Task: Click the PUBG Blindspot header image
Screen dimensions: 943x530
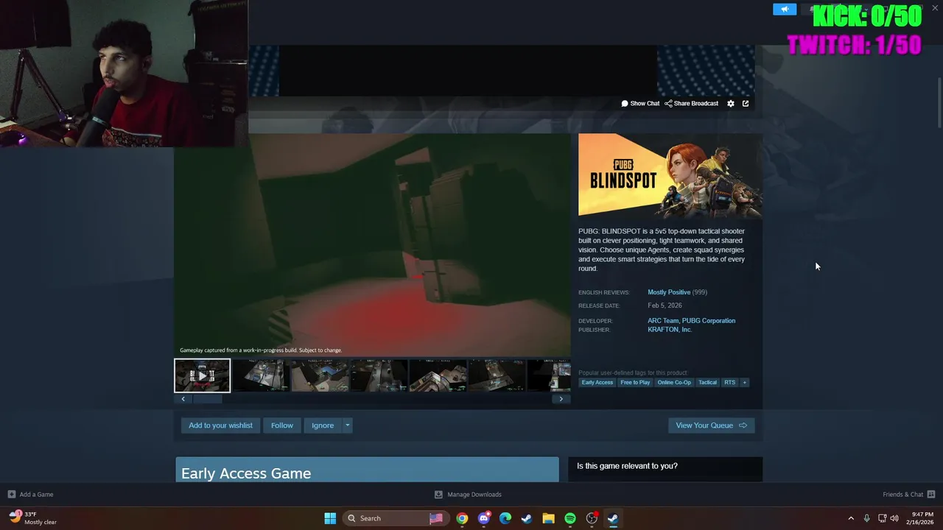Action: 670,175
